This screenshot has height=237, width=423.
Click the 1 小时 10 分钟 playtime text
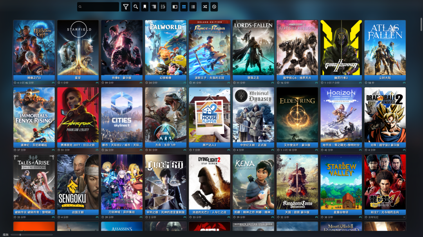[x=289, y=150]
